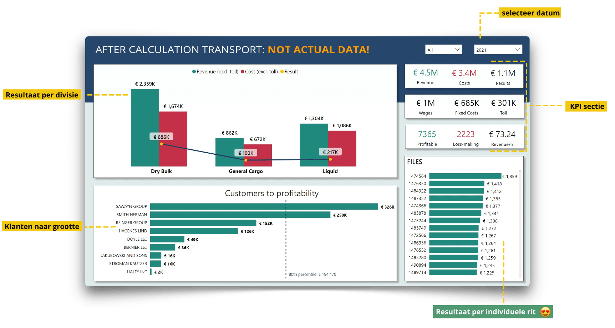
Task: Select the DOYLE LLC customer bar
Action: coord(167,239)
